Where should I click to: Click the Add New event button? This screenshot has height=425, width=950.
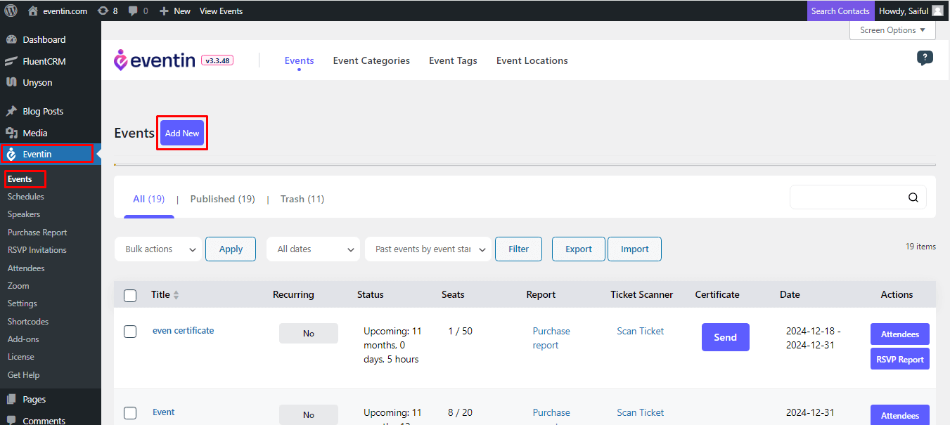coord(181,133)
